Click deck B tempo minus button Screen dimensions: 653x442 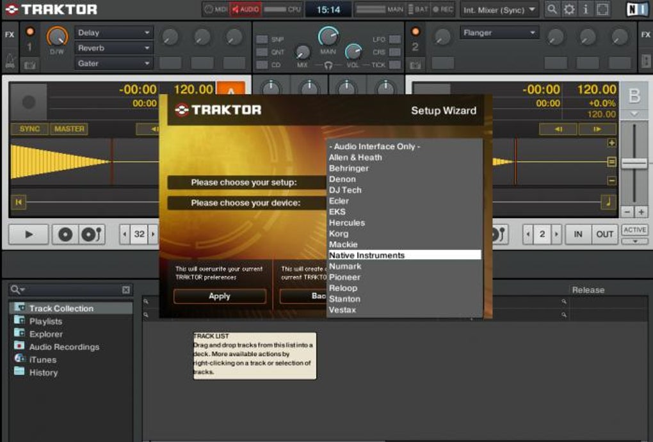pyautogui.click(x=627, y=212)
